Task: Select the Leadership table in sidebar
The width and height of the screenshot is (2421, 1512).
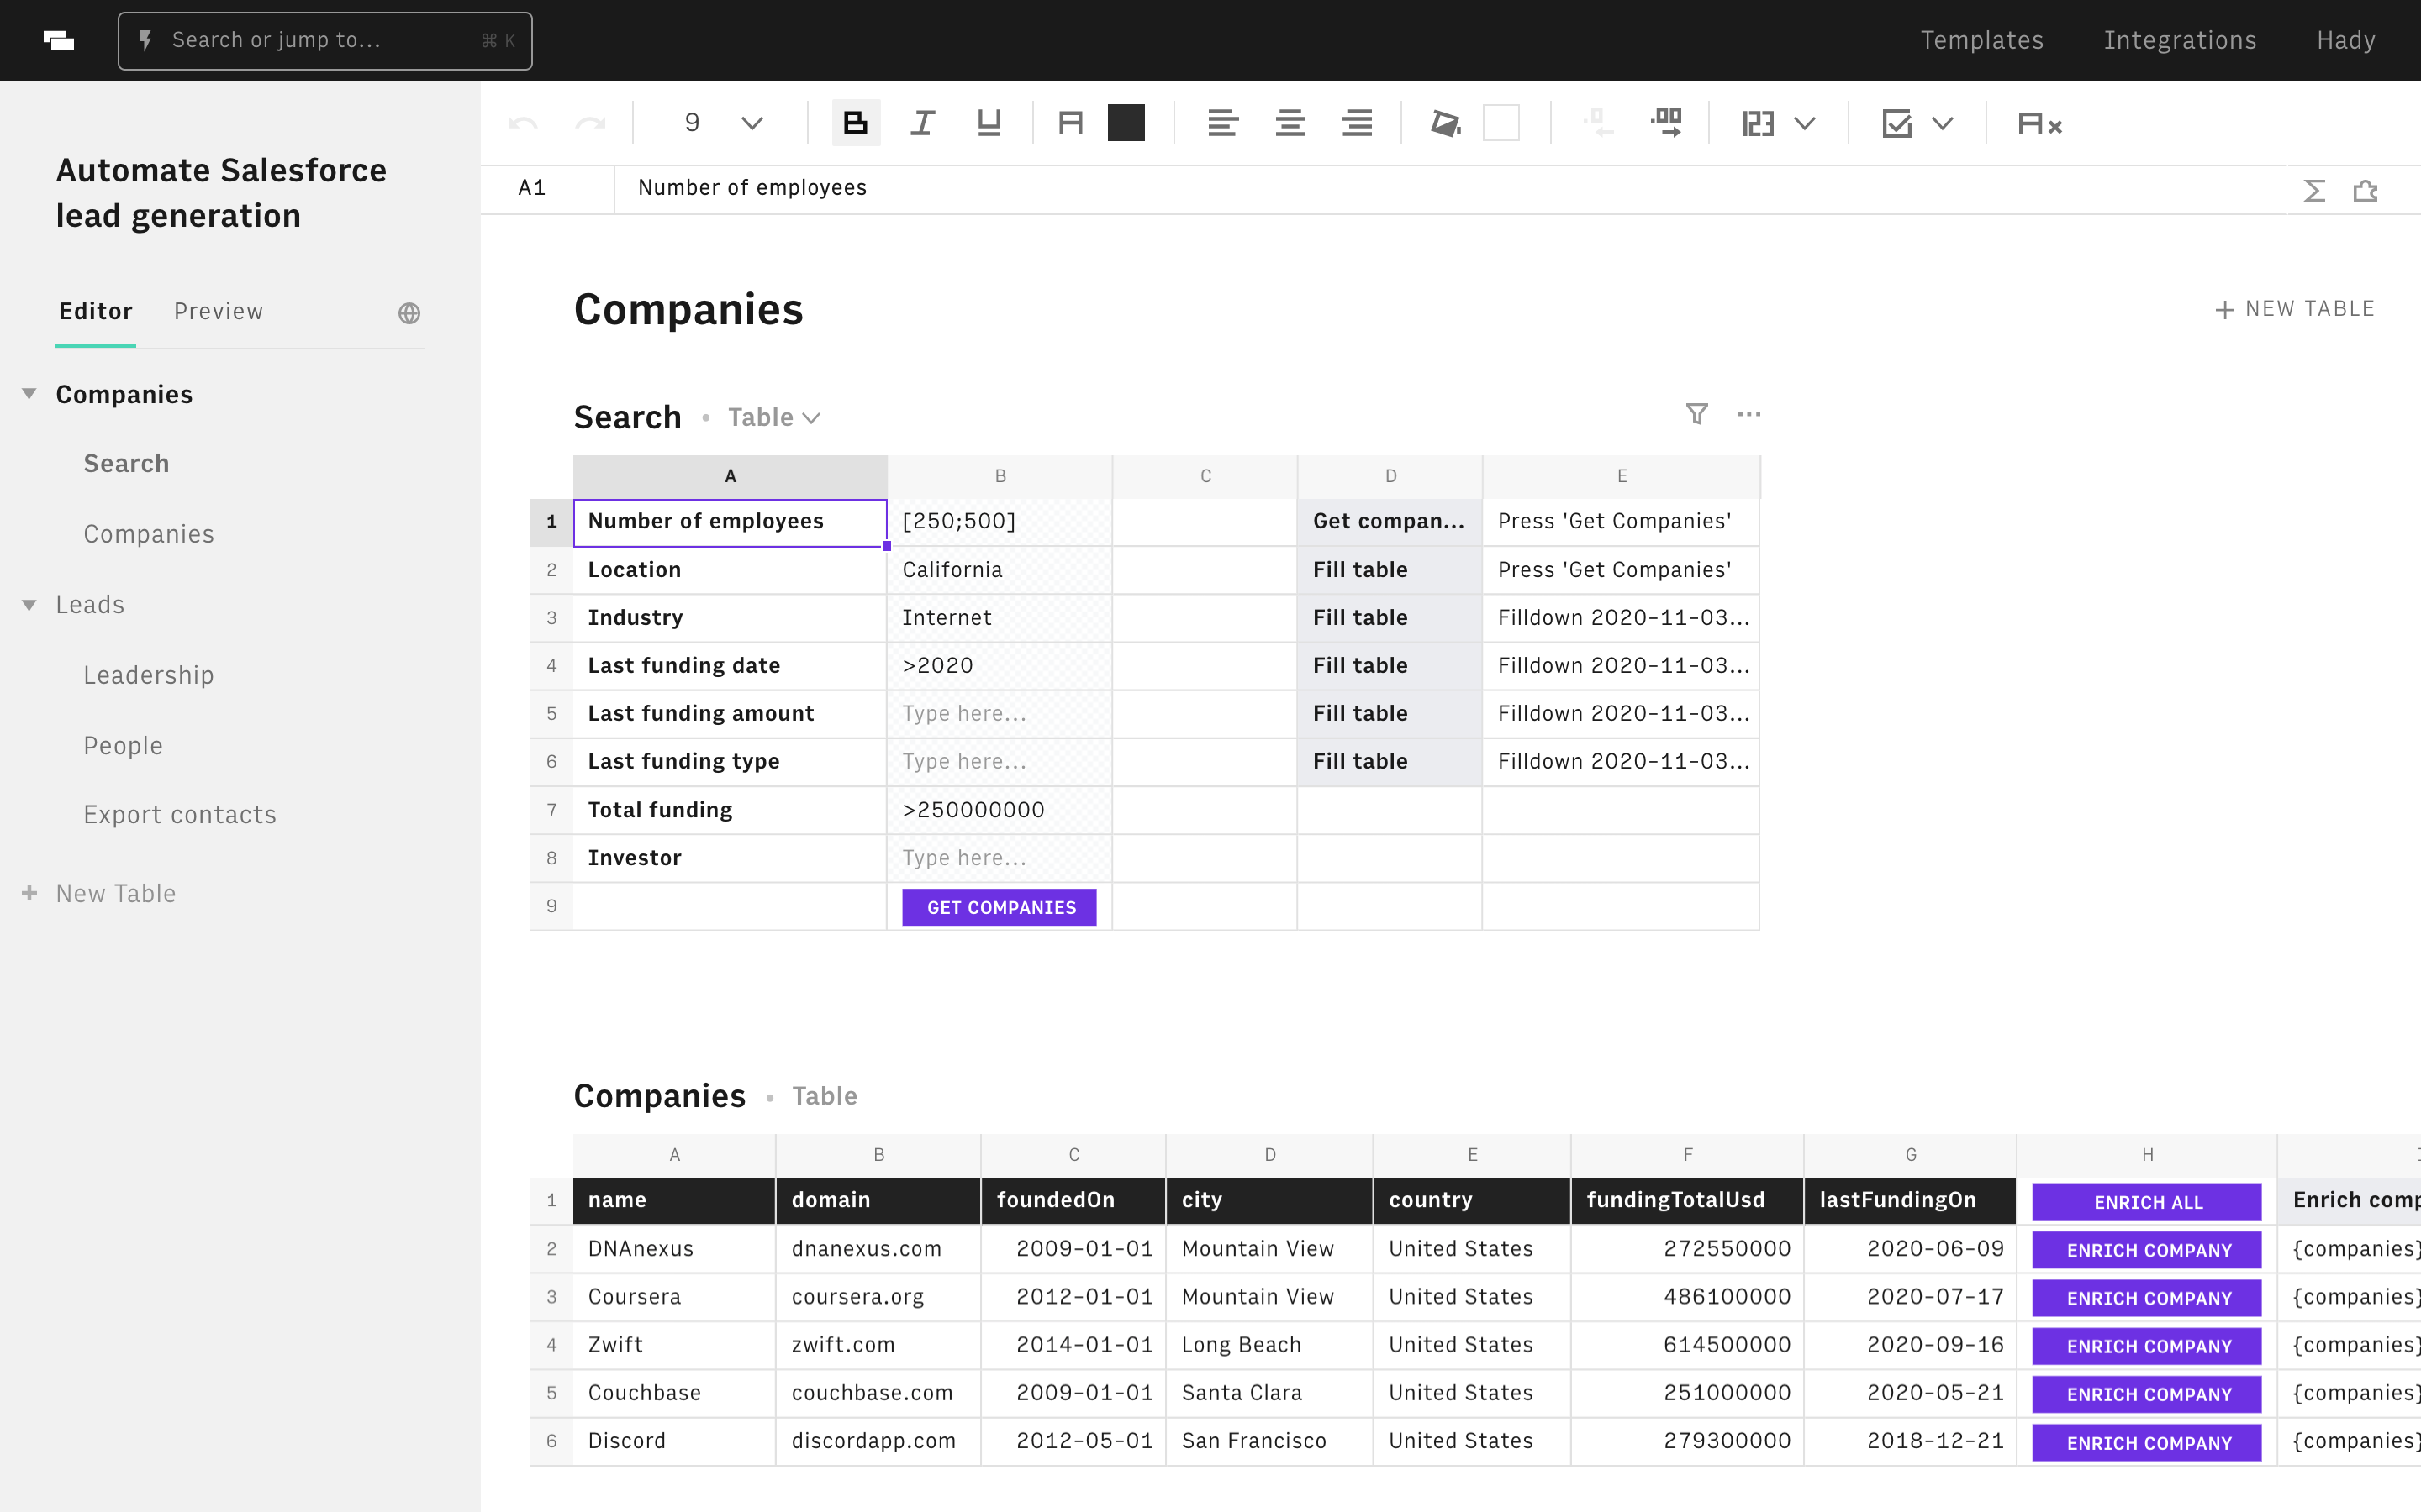Action: point(149,675)
